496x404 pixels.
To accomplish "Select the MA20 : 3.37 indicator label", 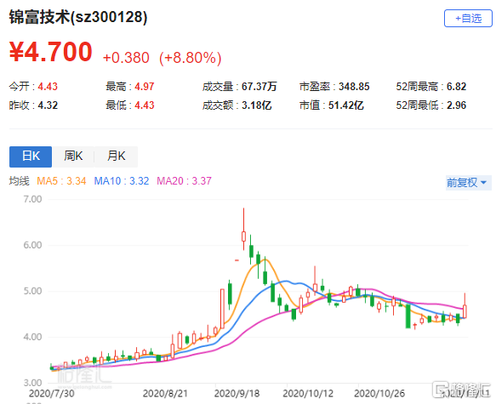I will pyautogui.click(x=184, y=181).
